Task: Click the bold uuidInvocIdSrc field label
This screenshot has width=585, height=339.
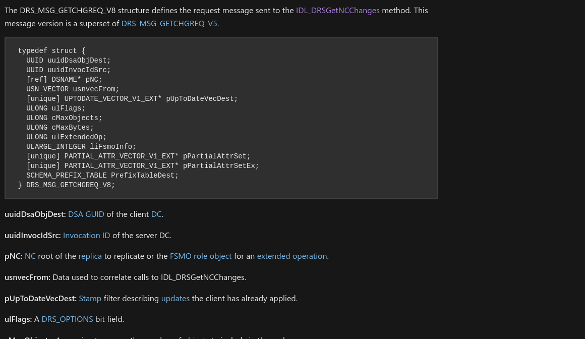Action: [32, 236]
